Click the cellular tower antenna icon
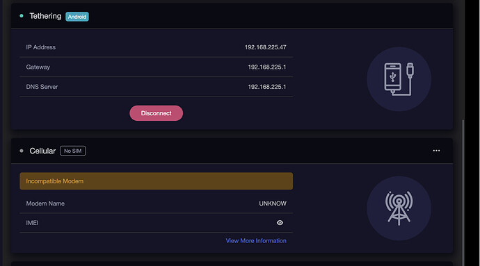Viewport: 480px width, 266px height. 399,208
